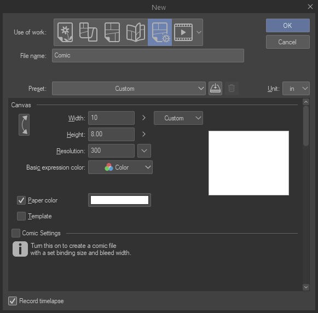
Task: Open the Resolution preset arrow dropdown
Action: 144,150
